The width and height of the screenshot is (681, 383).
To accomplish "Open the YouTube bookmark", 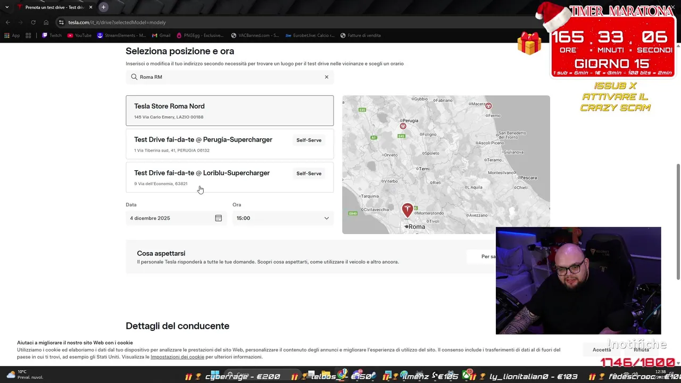I will tap(79, 36).
